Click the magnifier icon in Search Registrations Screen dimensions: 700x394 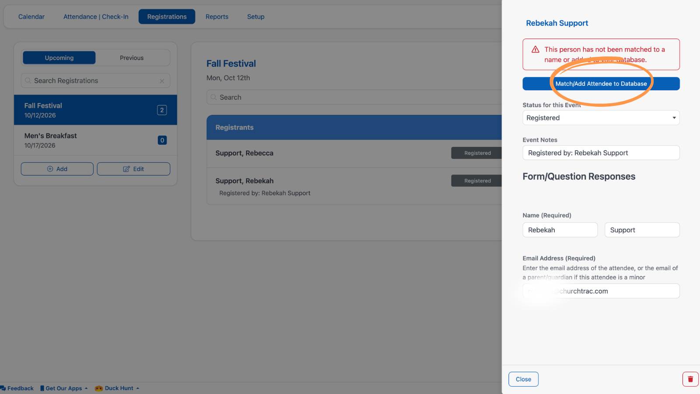tap(28, 81)
